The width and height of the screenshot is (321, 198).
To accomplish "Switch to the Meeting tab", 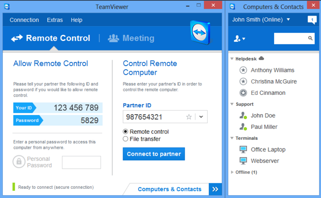I will 131,38.
